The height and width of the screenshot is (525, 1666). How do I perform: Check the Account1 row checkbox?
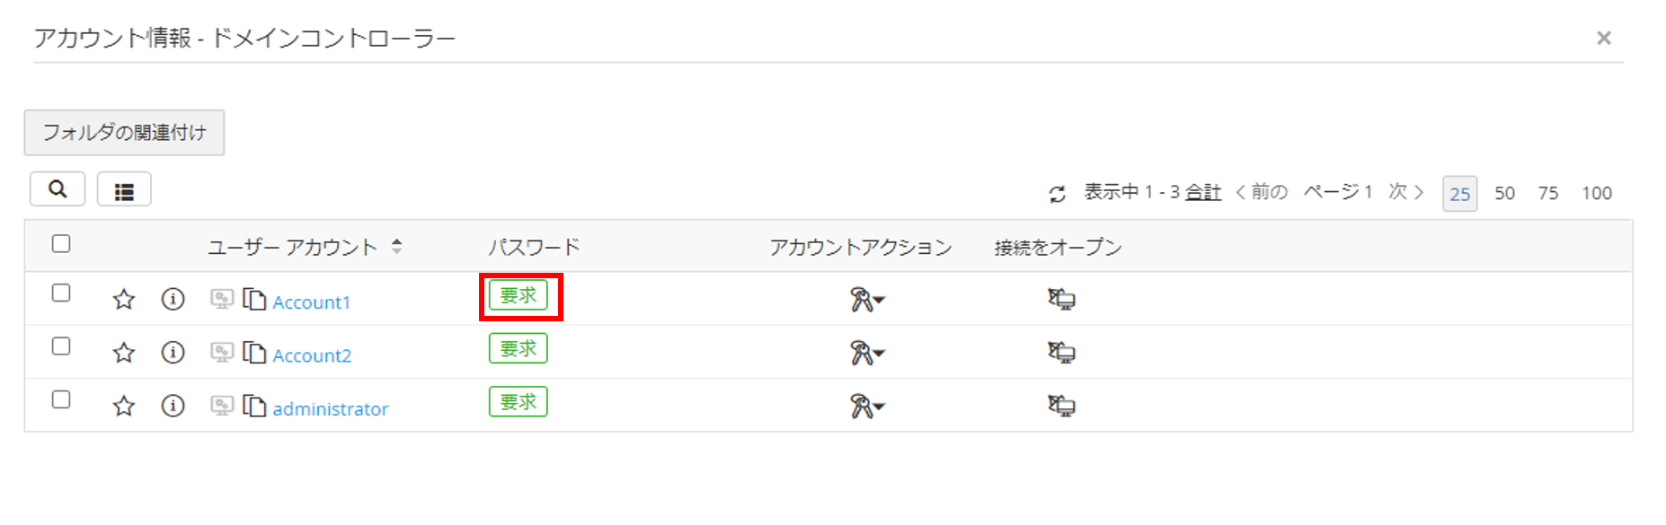[61, 293]
